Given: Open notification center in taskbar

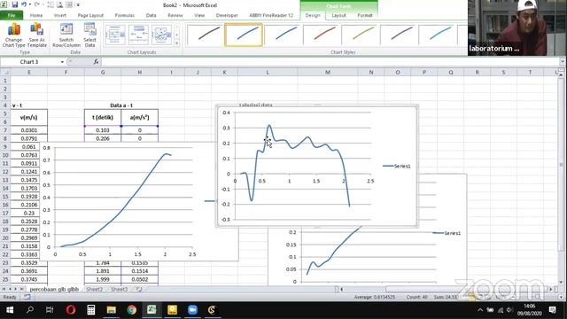Looking at the screenshot, I should click(x=553, y=310).
